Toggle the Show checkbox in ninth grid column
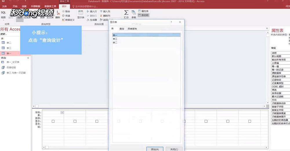This screenshot has height=151, width=290. point(228,121)
